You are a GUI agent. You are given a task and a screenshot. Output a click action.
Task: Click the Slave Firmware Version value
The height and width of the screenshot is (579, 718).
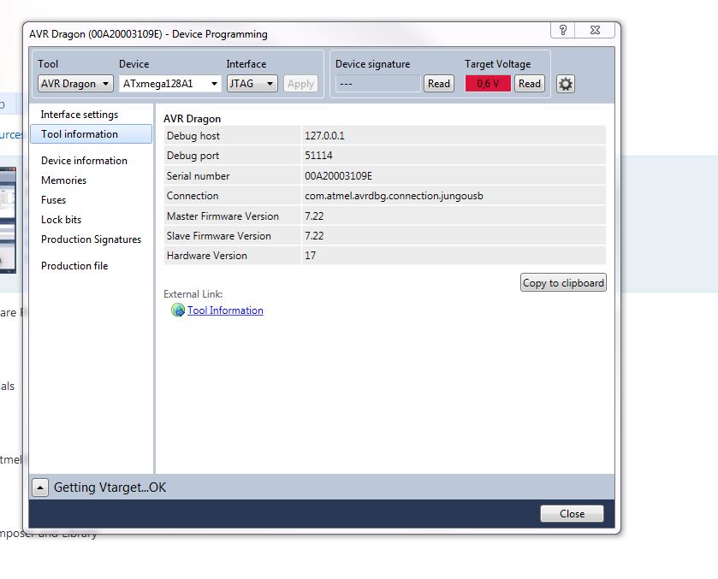314,236
